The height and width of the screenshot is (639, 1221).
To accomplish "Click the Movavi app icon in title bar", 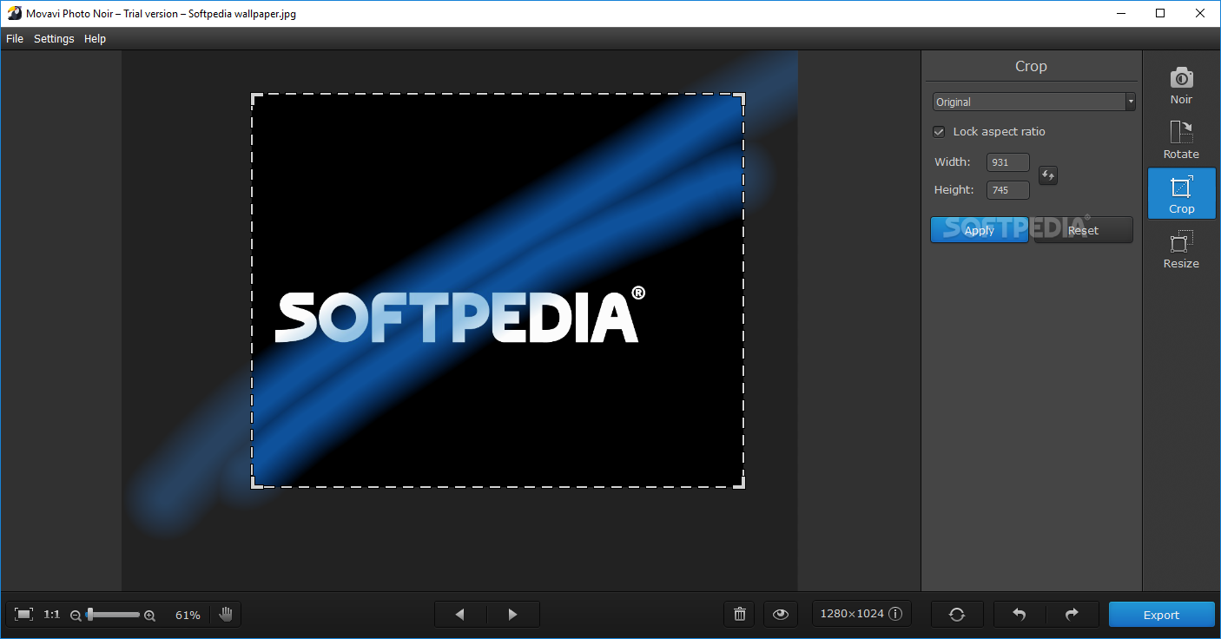I will [13, 13].
